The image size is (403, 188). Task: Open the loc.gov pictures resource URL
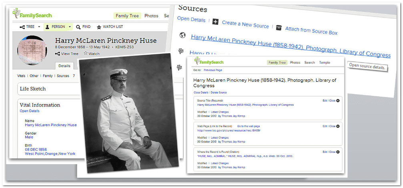[x=229, y=130]
